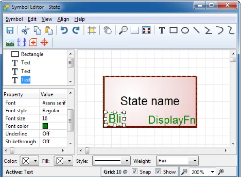Click the zoom in magnifier button
This screenshot has width=241, height=177.
pos(221,172)
